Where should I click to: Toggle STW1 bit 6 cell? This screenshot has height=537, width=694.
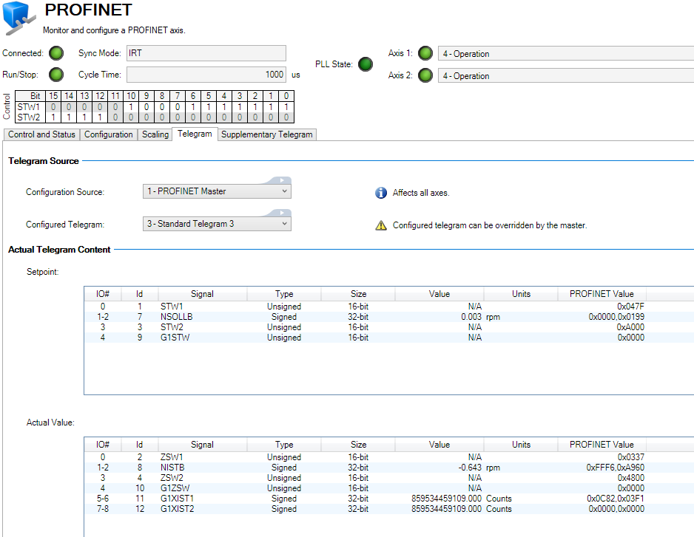(193, 107)
